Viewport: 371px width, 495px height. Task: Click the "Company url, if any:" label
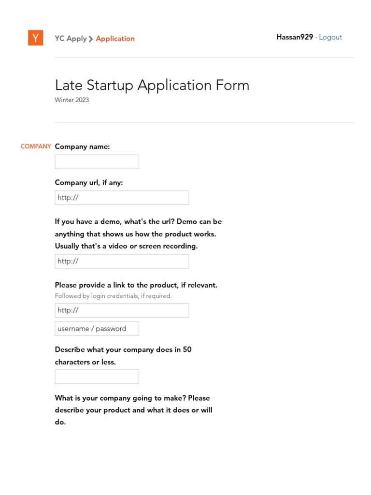tap(89, 183)
